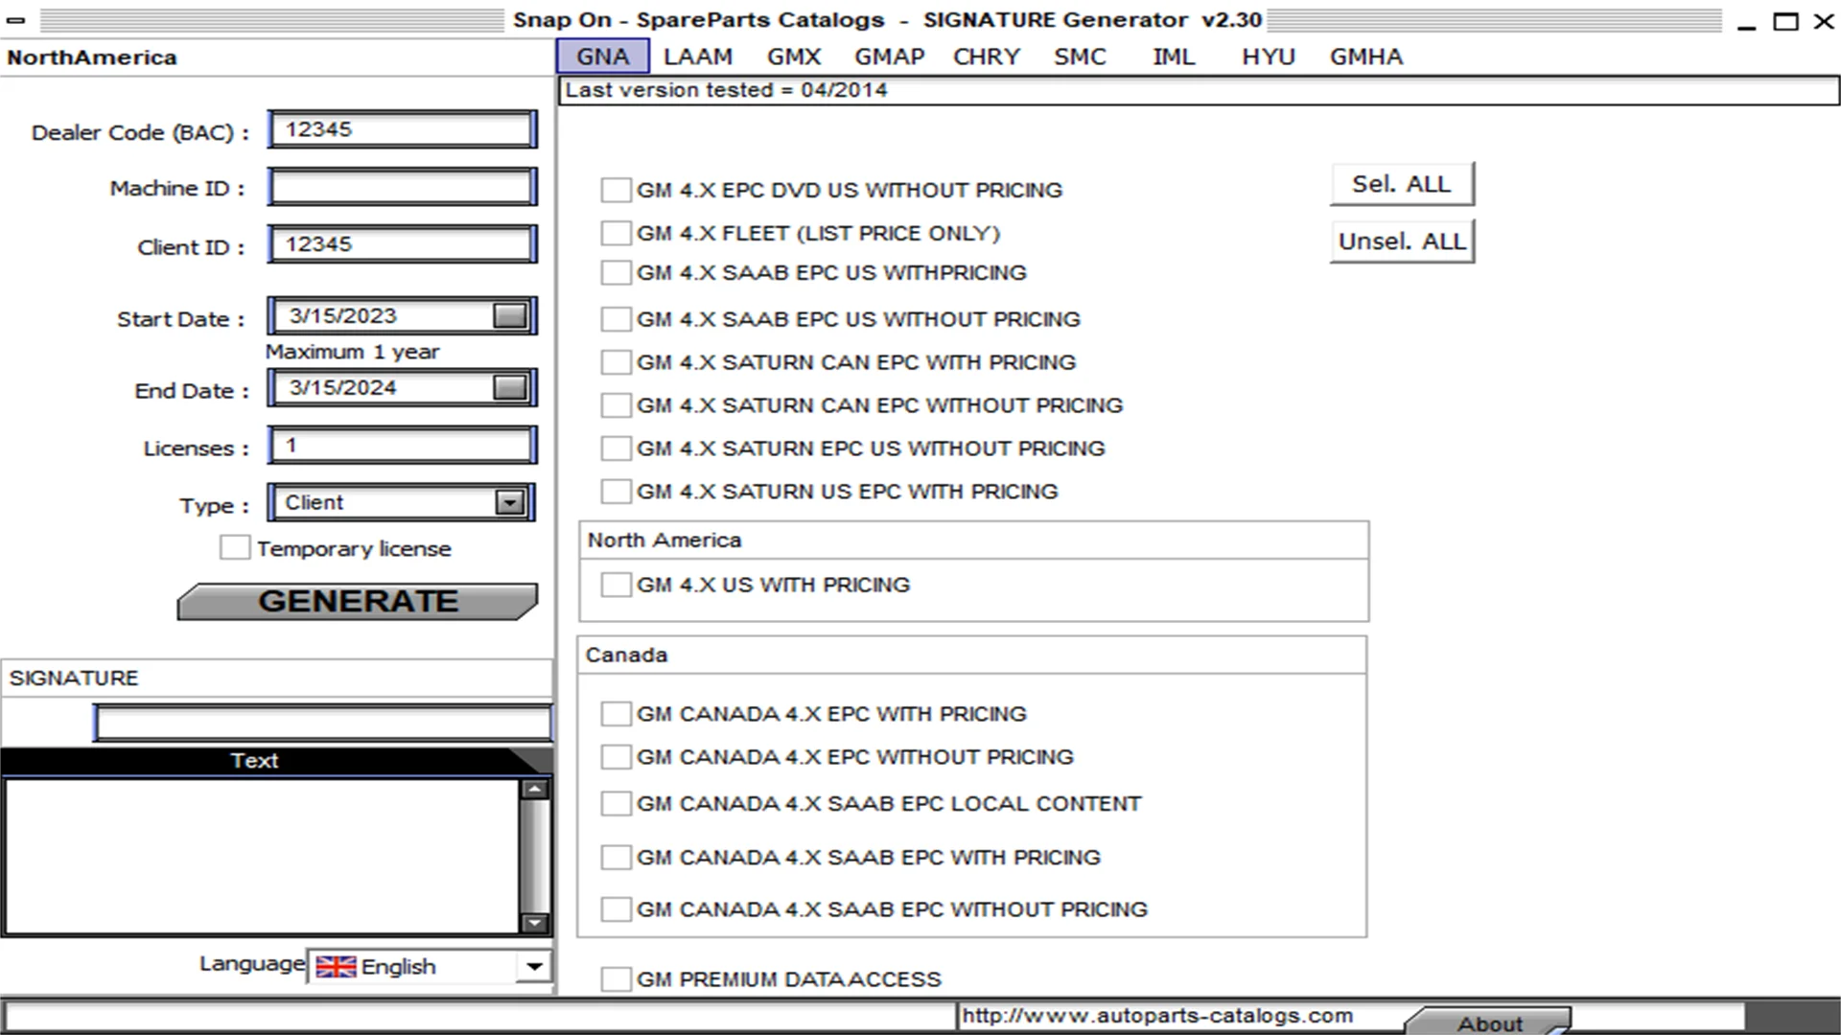Click the Text box vertical scrollbar
1841x1035 pixels.
pos(535,857)
